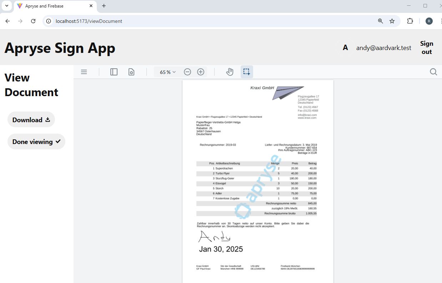Image resolution: width=442 pixels, height=283 pixels.
Task: Click the zoom out minus icon
Action: coord(187,72)
